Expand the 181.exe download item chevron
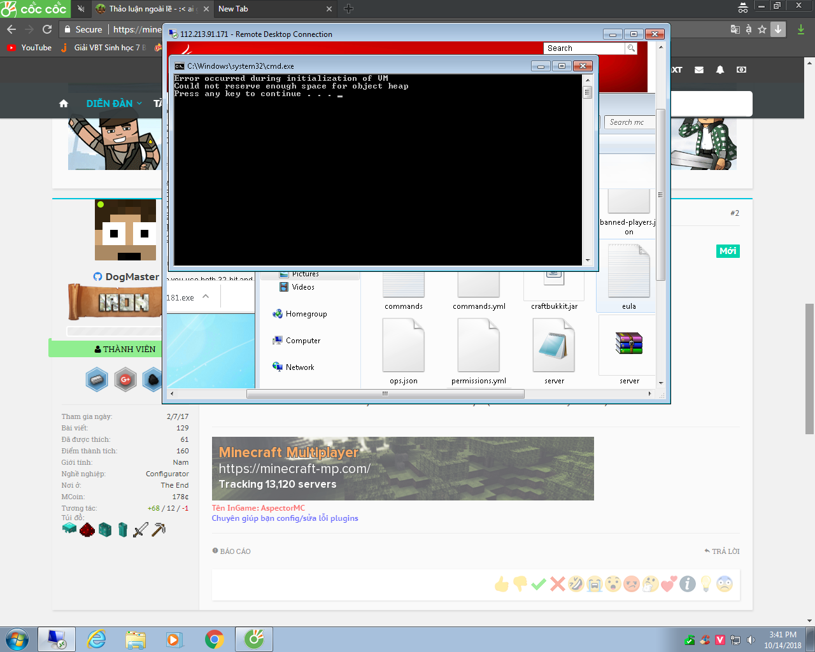The image size is (815, 652). pyautogui.click(x=206, y=297)
